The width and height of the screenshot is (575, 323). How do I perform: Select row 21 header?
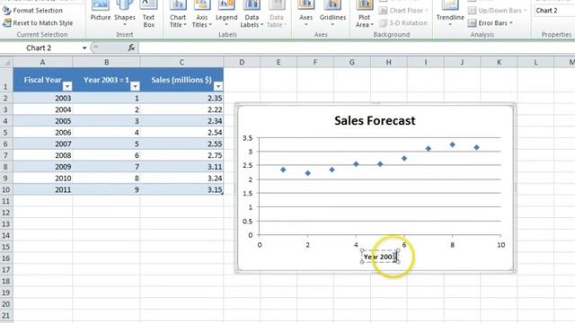point(6,315)
